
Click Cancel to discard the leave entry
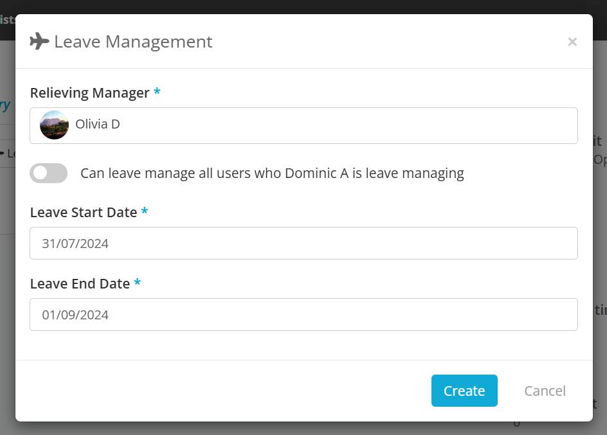(x=545, y=391)
